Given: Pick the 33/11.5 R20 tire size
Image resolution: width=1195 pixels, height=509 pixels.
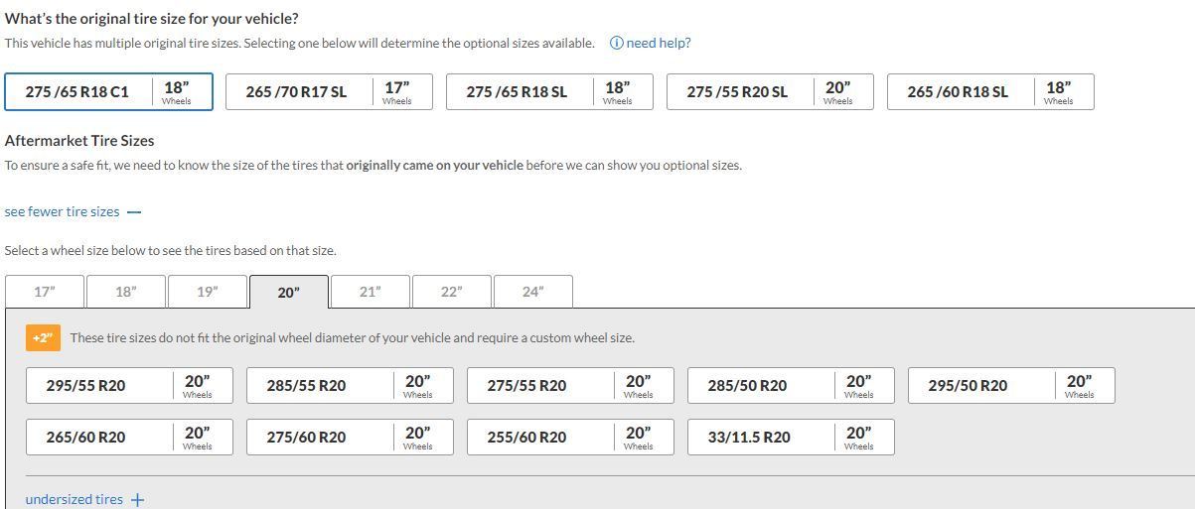Looking at the screenshot, I should [x=791, y=438].
